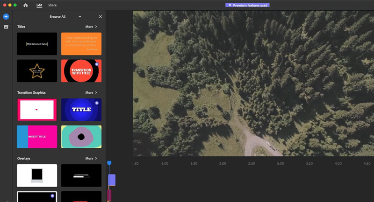
Task: Select the black overlay with premium star
Action: pos(37,197)
